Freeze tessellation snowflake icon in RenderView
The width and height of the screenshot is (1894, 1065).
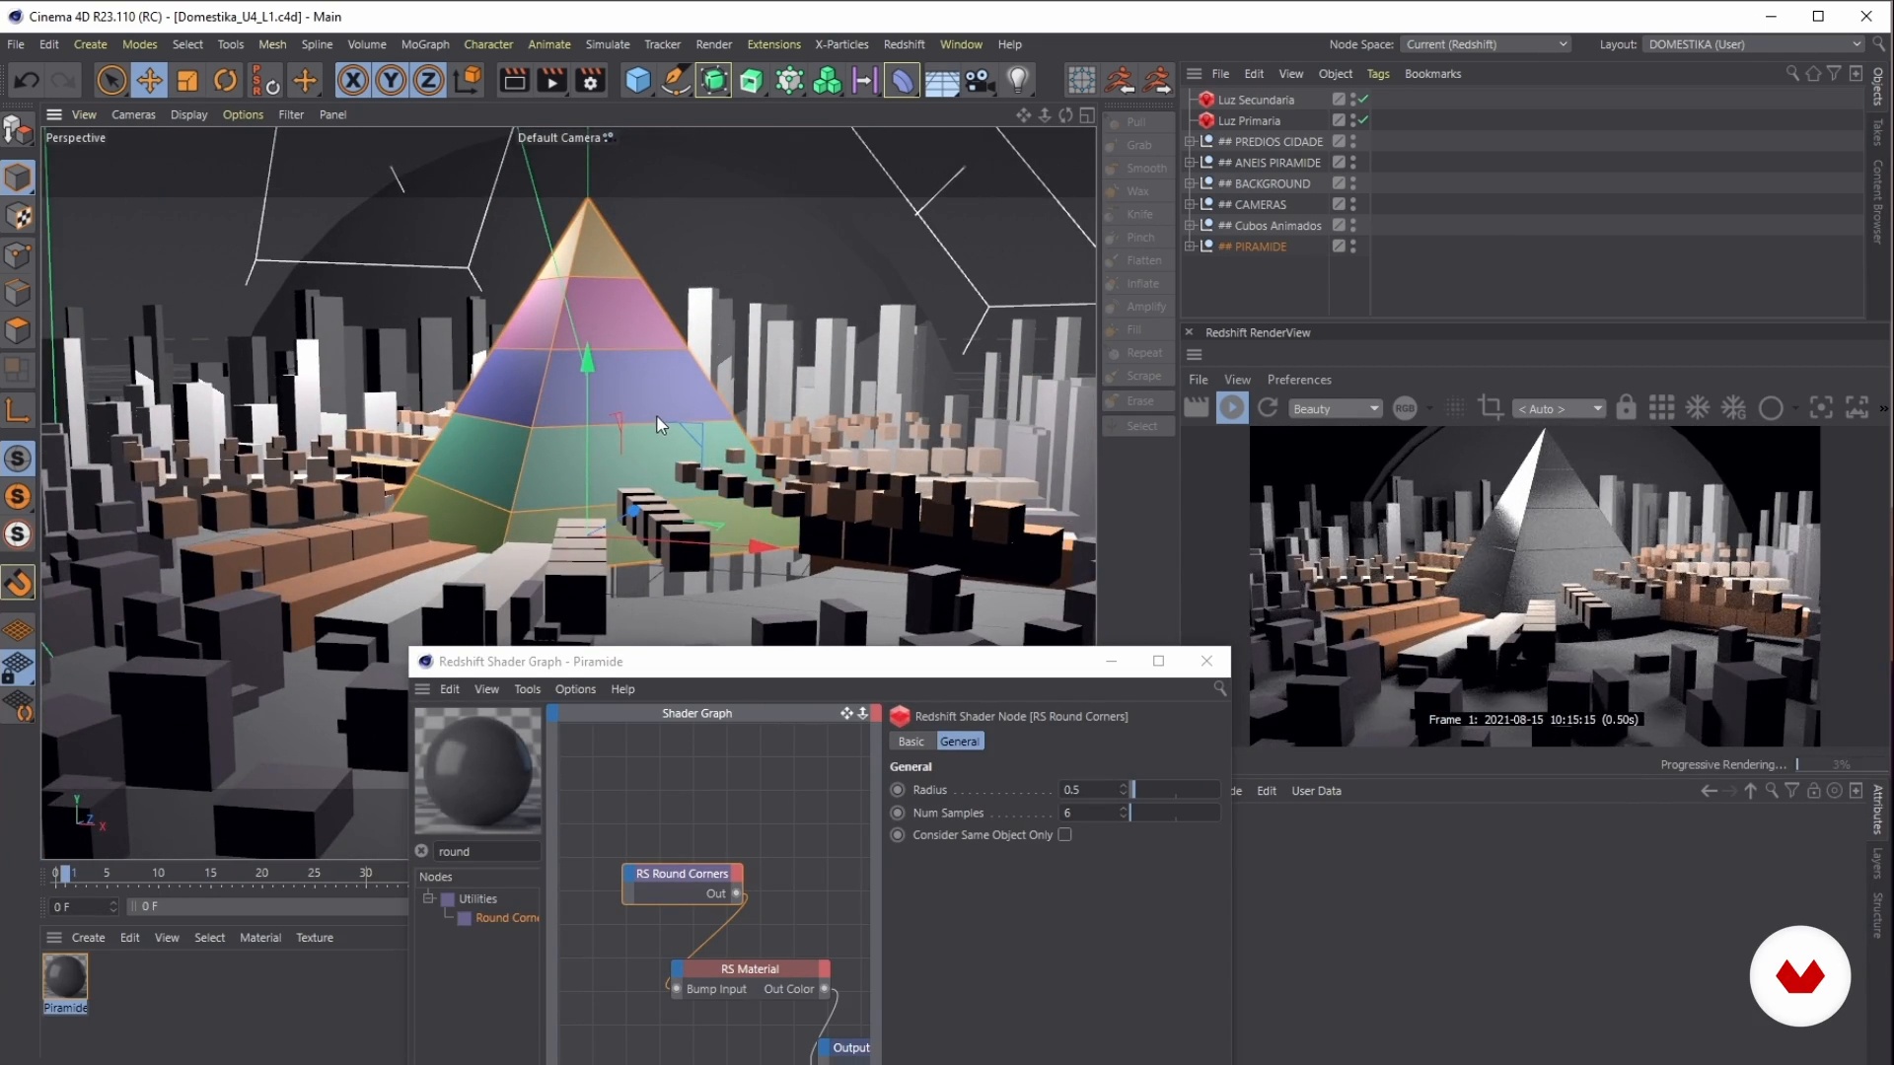click(x=1698, y=408)
